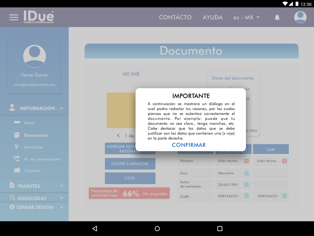Toggle the Fecha de nacimiento checkbox
This screenshot has width=314, height=236.
[x=247, y=185]
